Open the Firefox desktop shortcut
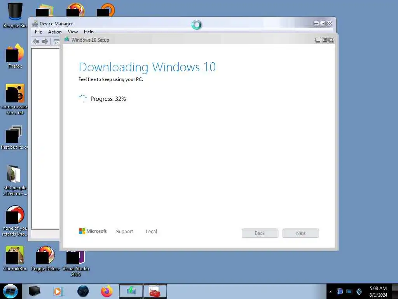The height and width of the screenshot is (299, 398). 15,56
